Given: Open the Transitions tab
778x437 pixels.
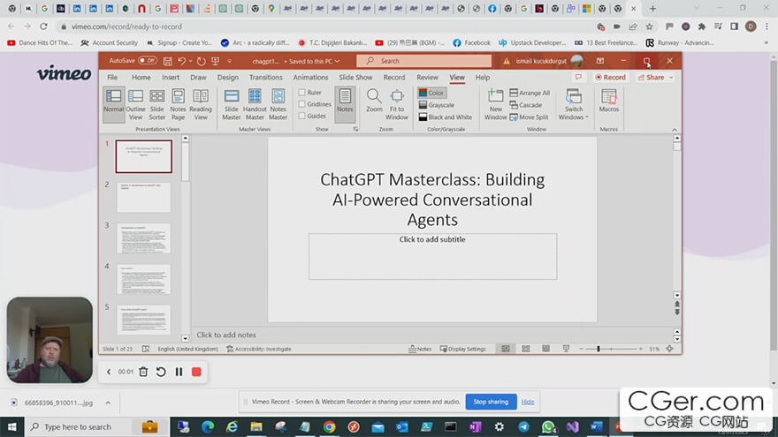Looking at the screenshot, I should click(x=266, y=78).
